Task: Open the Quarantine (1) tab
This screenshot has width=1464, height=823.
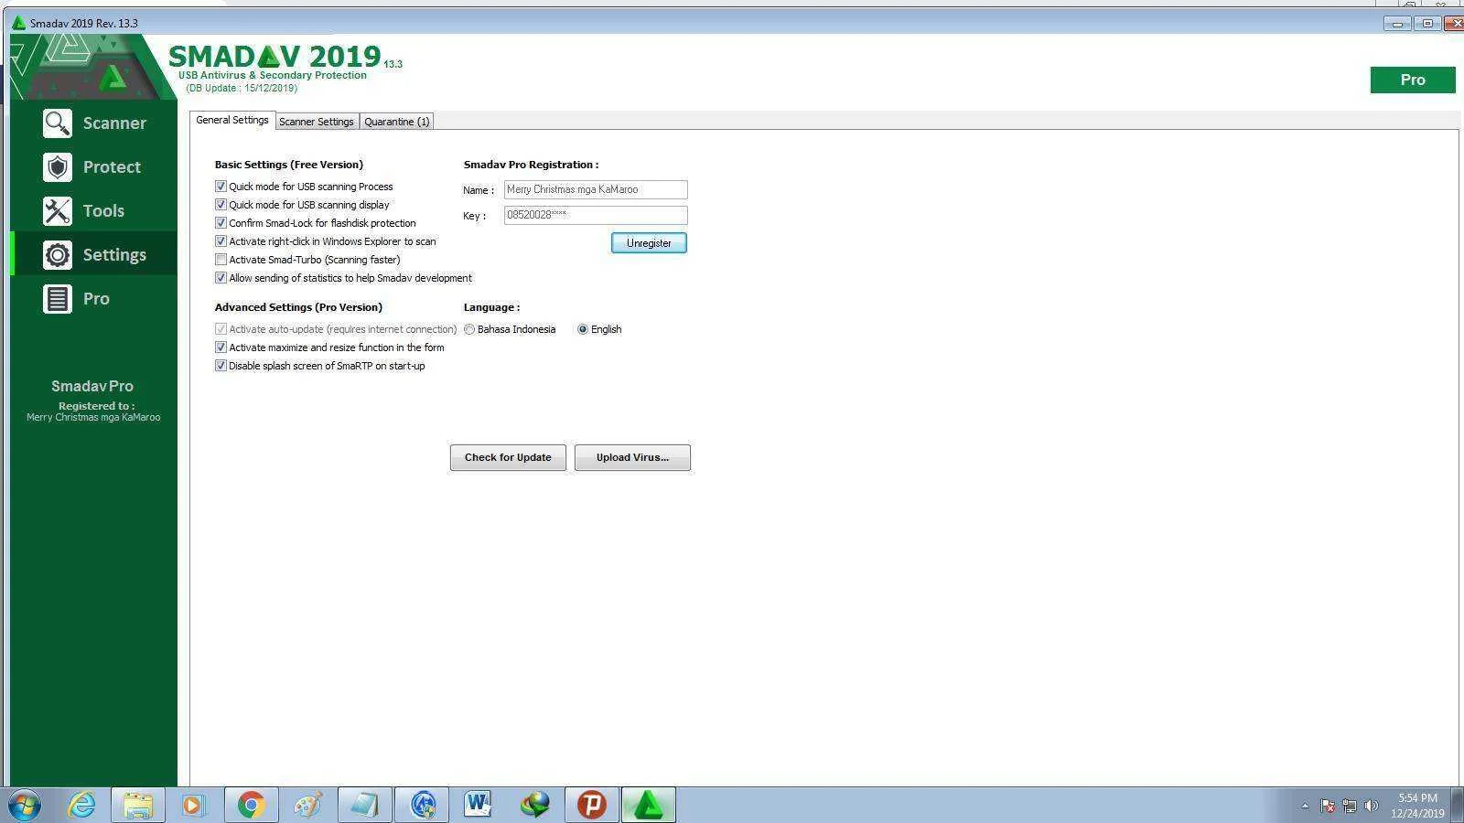Action: point(396,122)
